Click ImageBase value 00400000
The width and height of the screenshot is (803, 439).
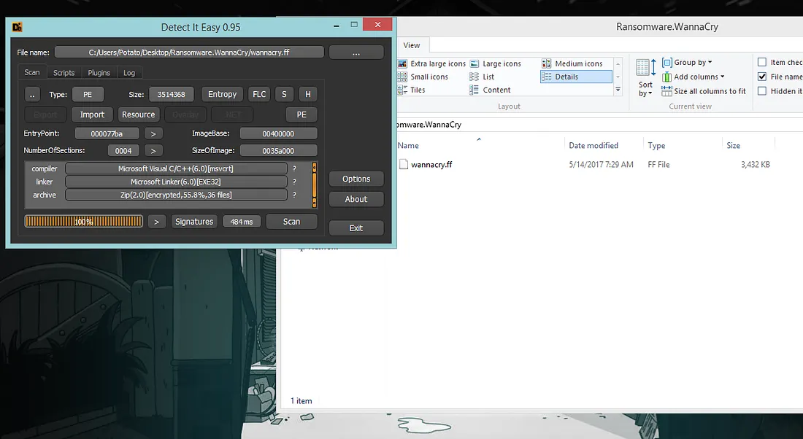278,133
